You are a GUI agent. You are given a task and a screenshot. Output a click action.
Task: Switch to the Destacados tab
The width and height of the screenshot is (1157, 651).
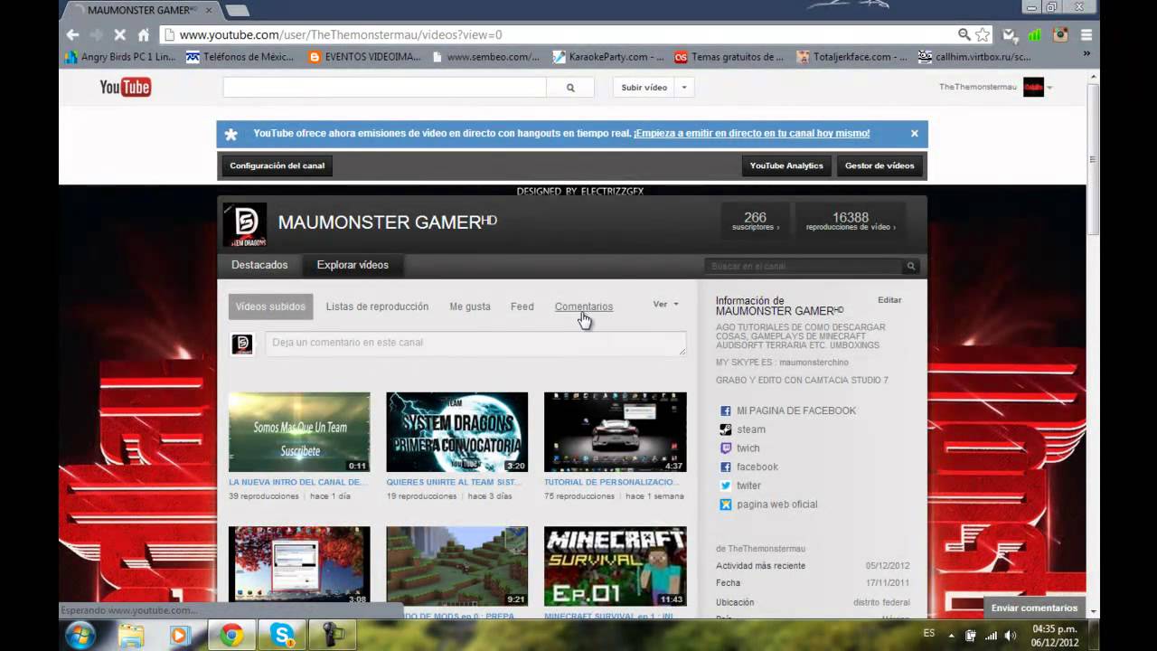coord(259,265)
